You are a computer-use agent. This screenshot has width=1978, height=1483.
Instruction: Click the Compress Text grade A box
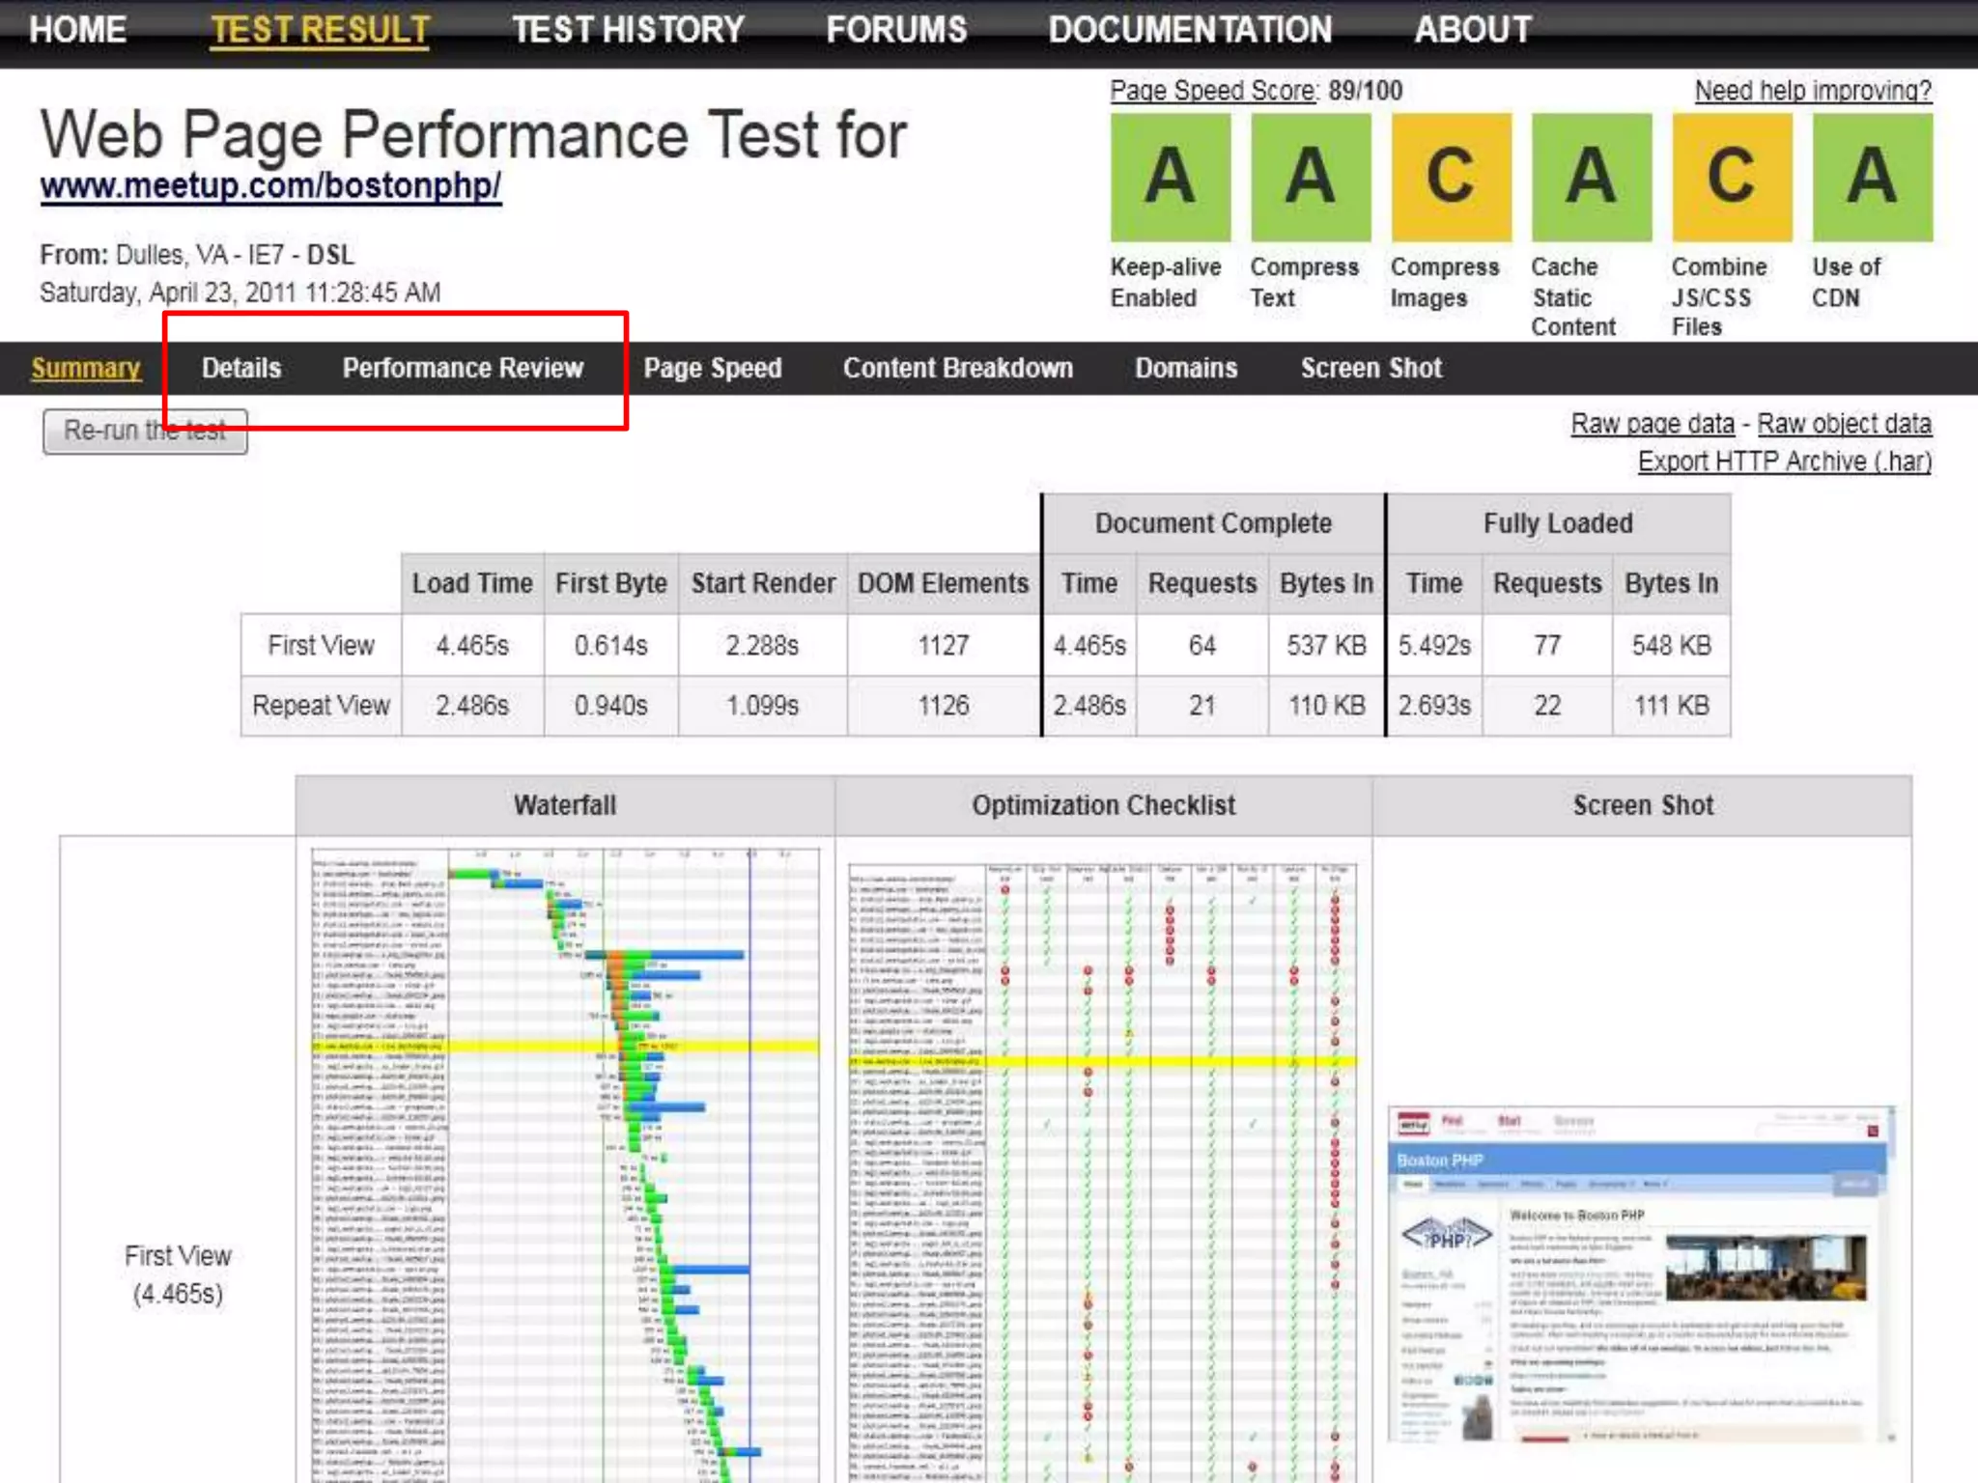(1311, 178)
